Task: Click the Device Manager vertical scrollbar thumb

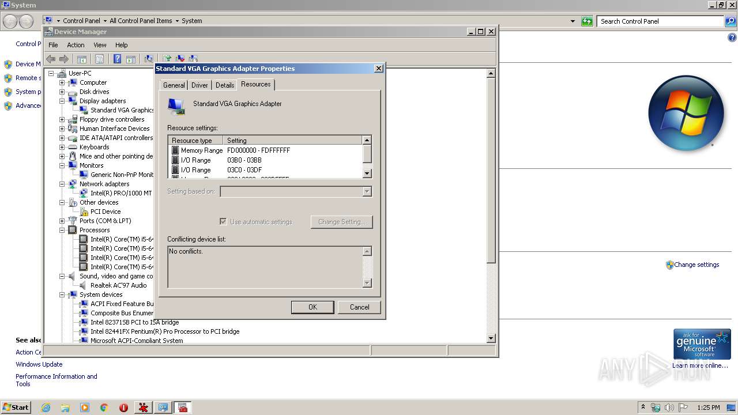Action: coord(491,170)
